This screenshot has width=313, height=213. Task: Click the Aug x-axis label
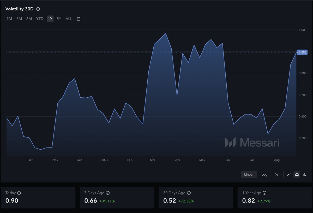tap(277, 160)
